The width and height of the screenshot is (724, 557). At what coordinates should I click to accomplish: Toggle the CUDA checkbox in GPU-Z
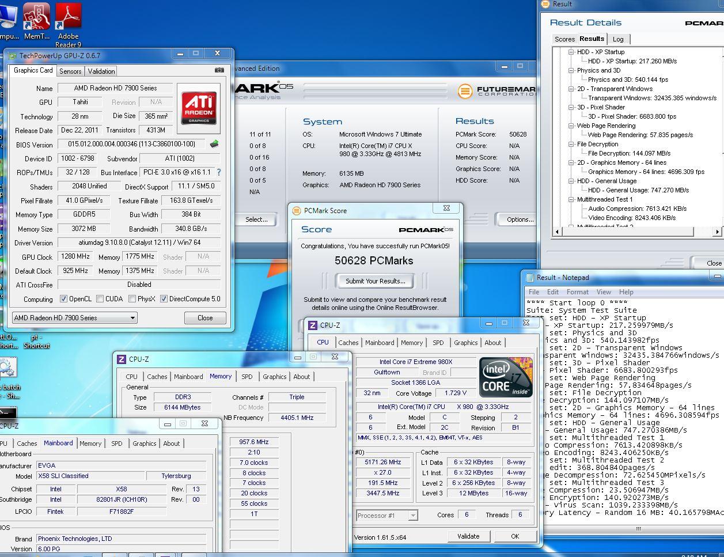point(100,299)
